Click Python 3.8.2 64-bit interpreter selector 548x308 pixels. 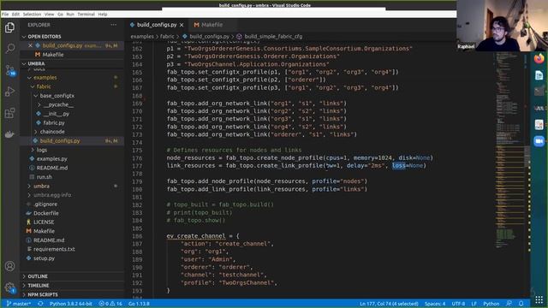coord(71,304)
